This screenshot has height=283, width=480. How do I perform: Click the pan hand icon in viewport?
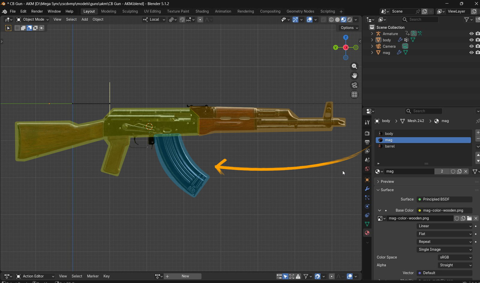354,76
